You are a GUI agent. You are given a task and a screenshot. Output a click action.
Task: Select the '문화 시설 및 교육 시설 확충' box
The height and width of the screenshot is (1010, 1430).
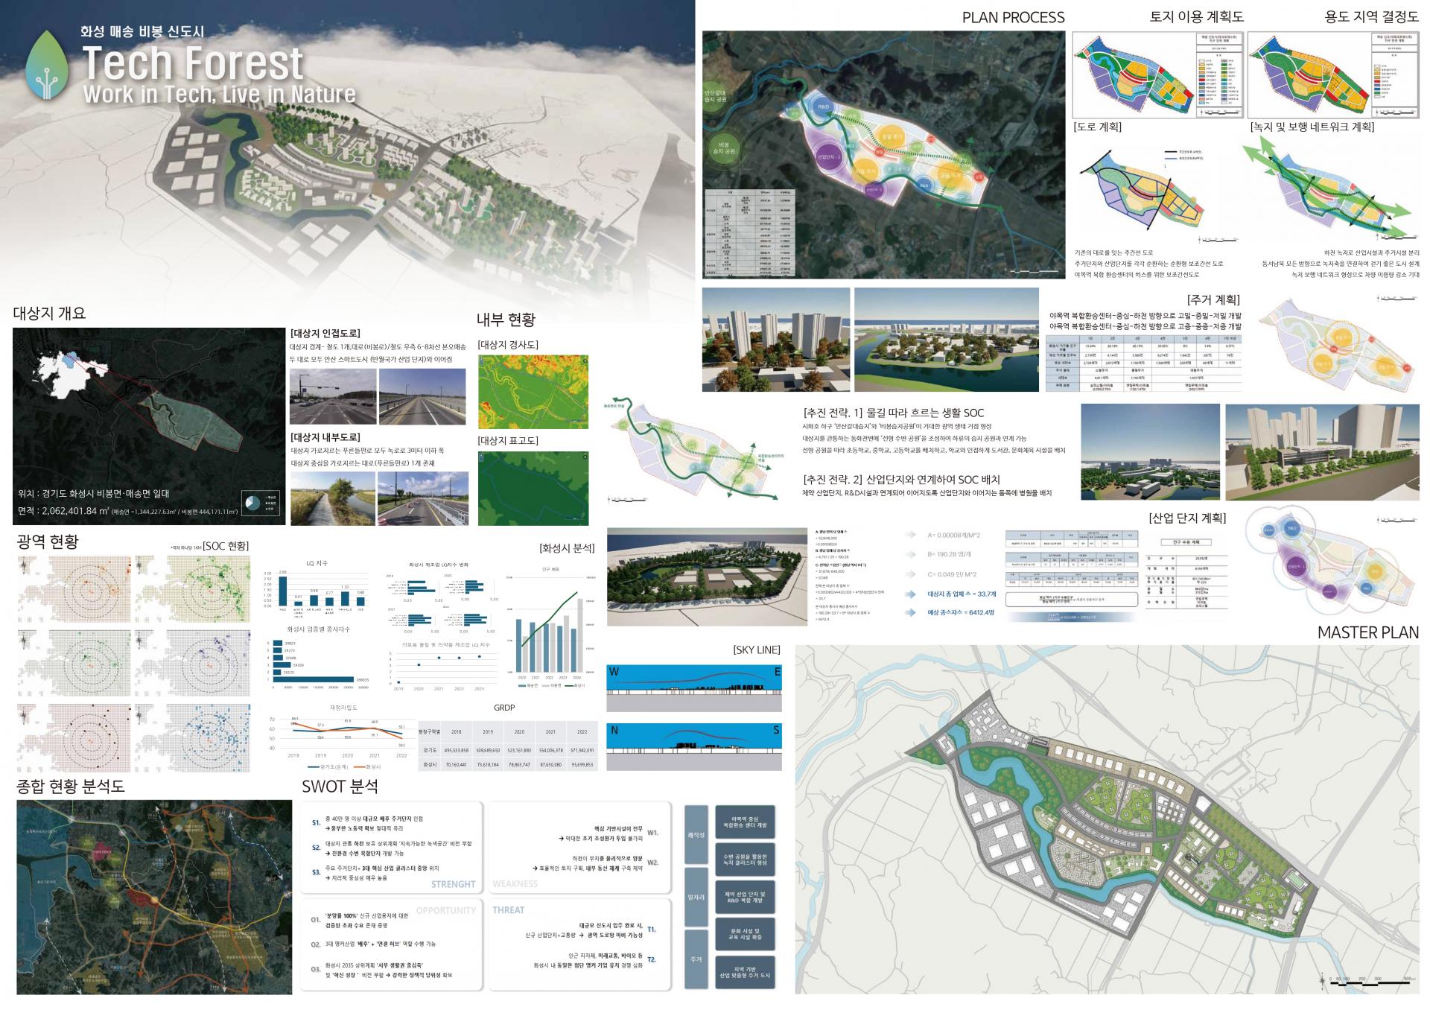[745, 934]
